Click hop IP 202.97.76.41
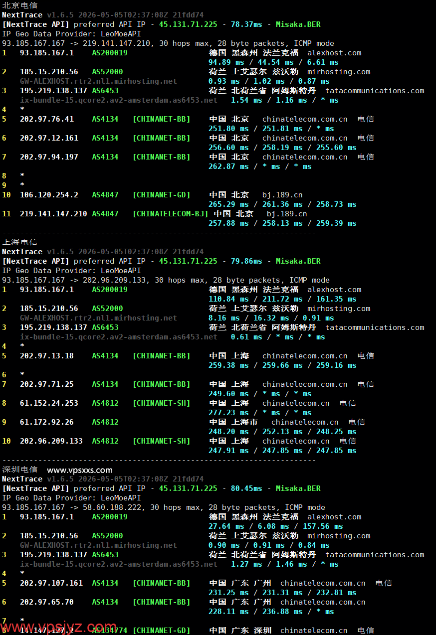The height and width of the screenshot is (635, 436). tap(47, 119)
